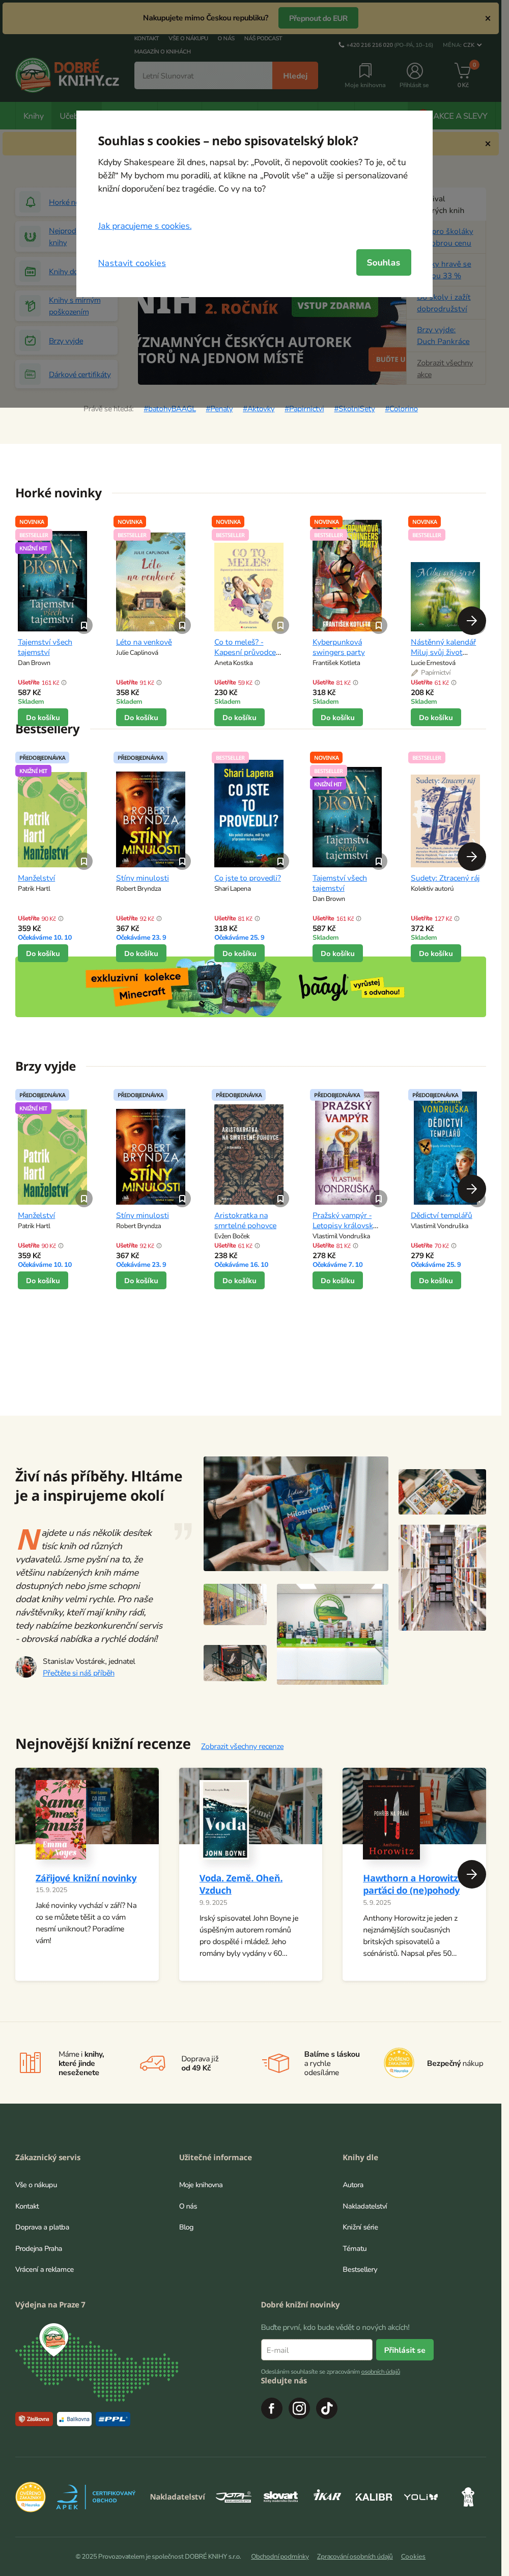Click the Přepnout do EUR button

(x=318, y=18)
